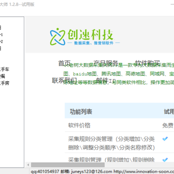The height and width of the screenshot is (174, 174).
Task: Select the 手车 item in left tree
Action: [x=4, y=70]
